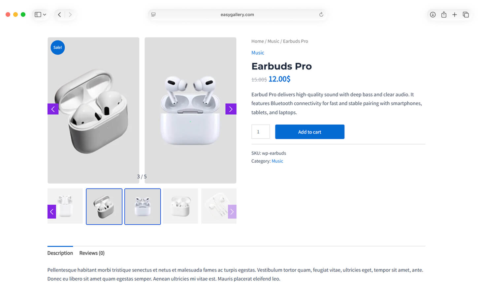Click the page reload icon
Viewport: 481px width, 306px height.
321,14
